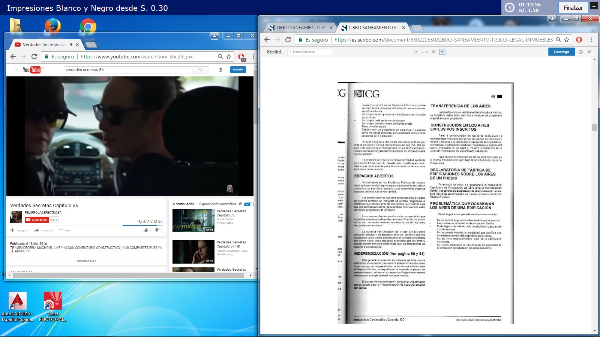Click the YouTube search magnifier button
Screen dimensions: 600x337
[x=200, y=70]
